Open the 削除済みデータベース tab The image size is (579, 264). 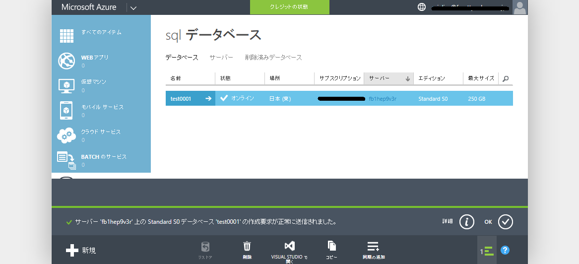point(273,58)
